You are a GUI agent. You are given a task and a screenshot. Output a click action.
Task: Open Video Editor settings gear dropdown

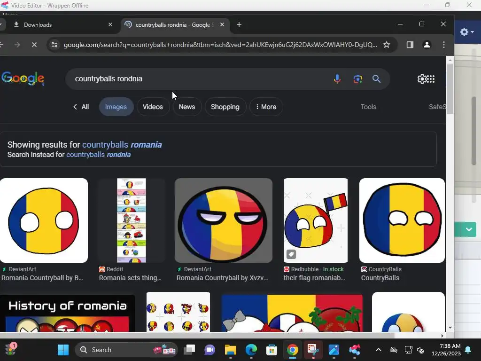tap(467, 31)
